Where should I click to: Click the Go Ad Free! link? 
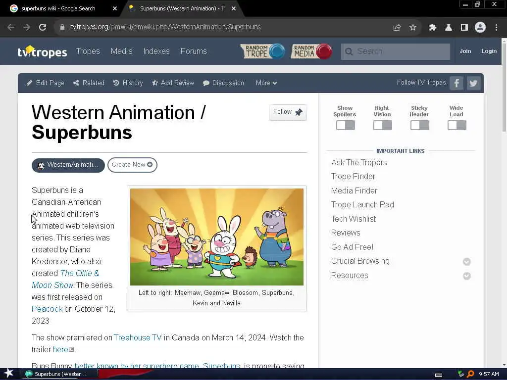[x=352, y=247]
